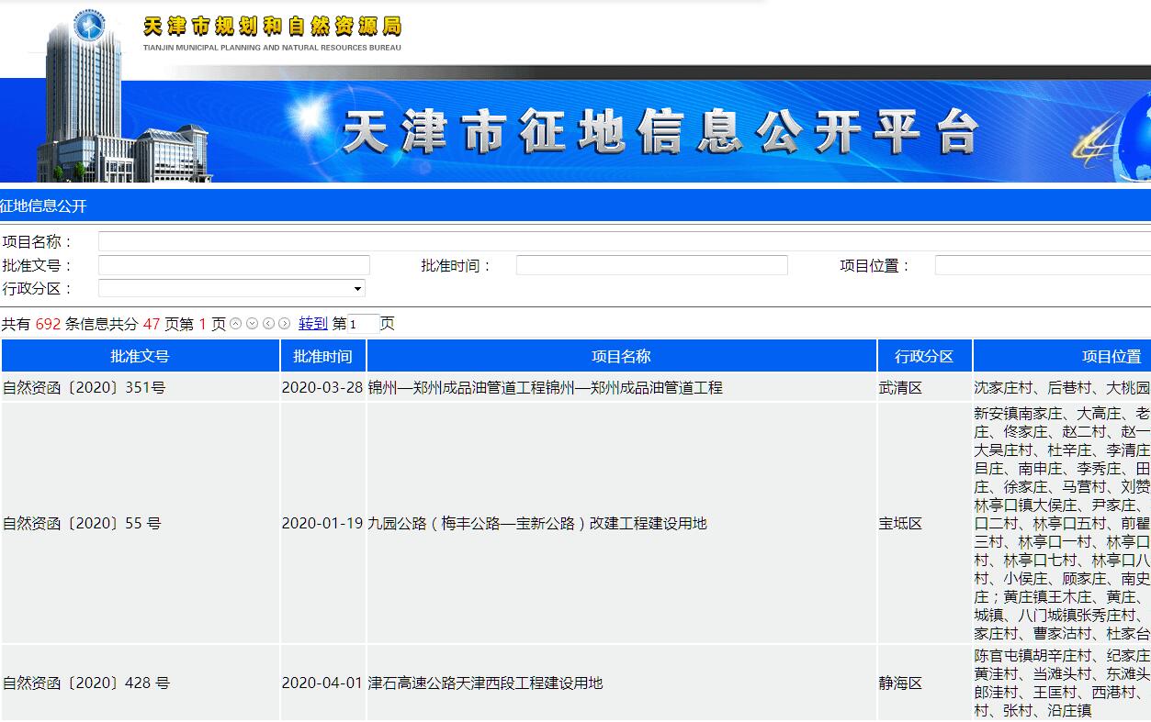Image resolution: width=1151 pixels, height=722 pixels.
Task: Select the 自然资函〔2020〕351号 row entry
Action: 85,388
